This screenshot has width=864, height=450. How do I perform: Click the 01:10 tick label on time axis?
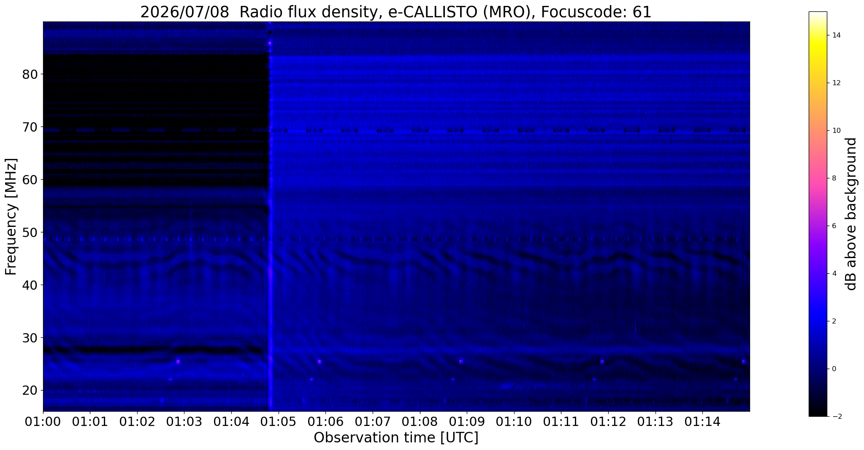click(x=514, y=422)
